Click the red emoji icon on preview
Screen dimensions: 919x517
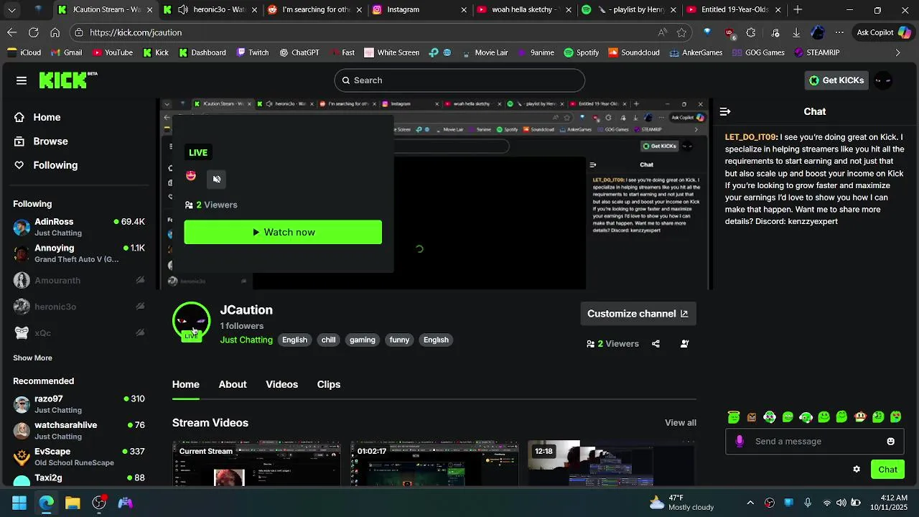191,176
